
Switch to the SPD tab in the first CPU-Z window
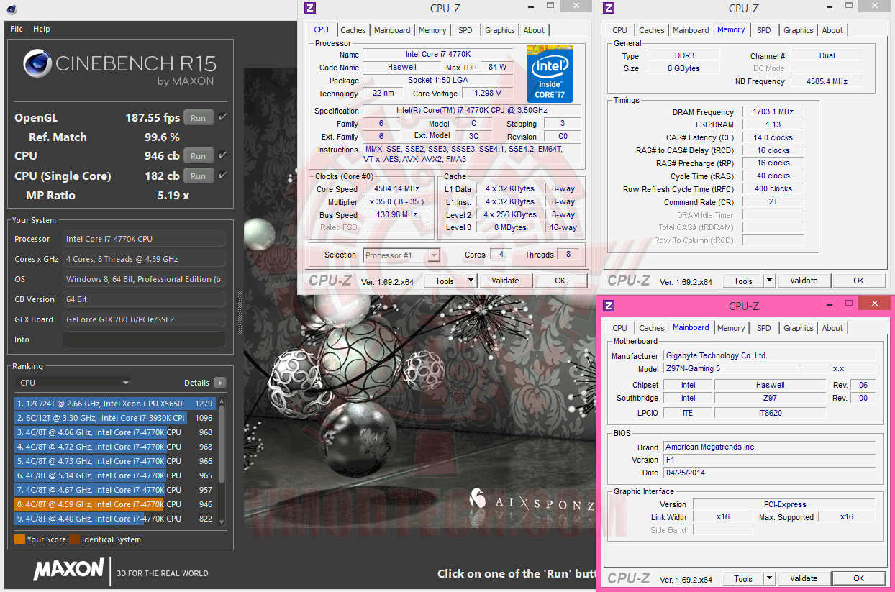tap(465, 30)
